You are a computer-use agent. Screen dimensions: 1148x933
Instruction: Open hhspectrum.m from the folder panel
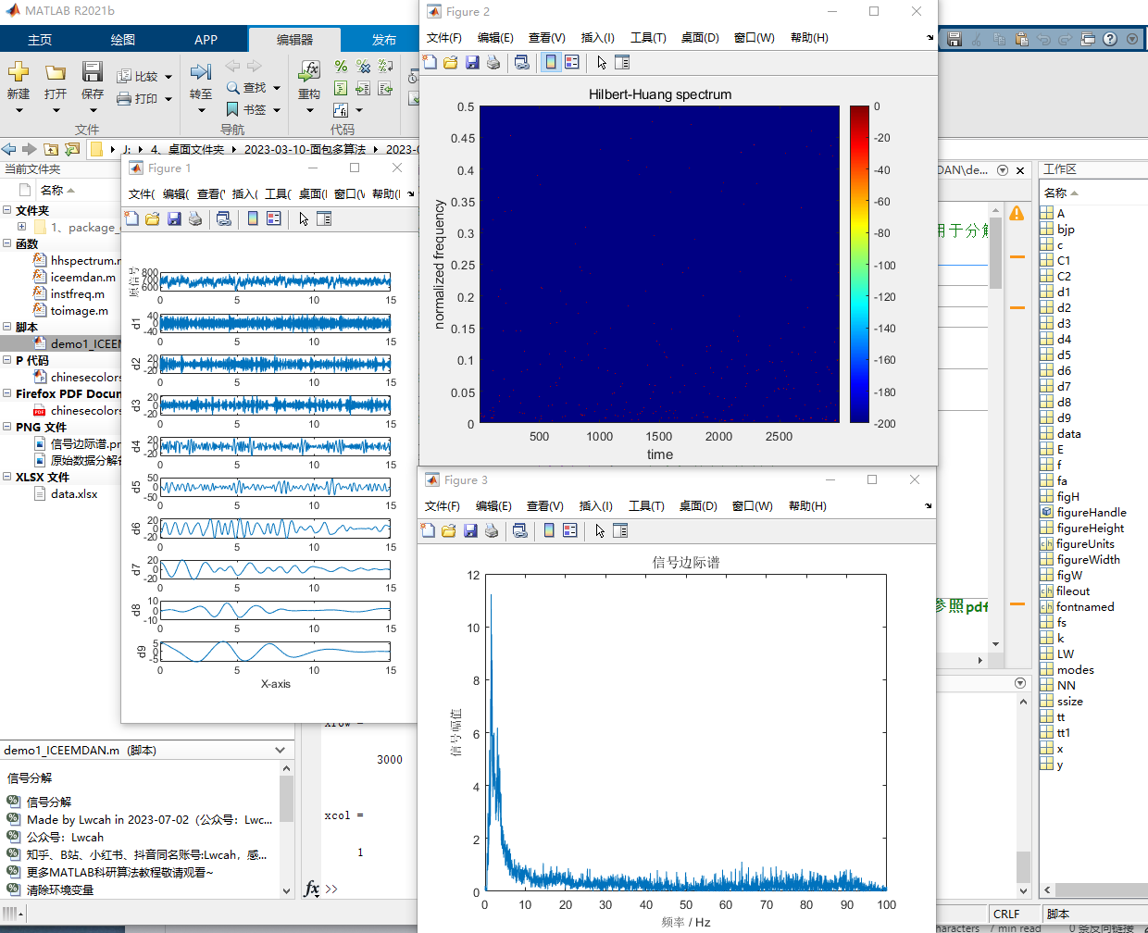click(x=83, y=260)
